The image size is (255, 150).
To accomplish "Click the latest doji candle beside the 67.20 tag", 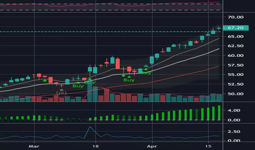I will pos(219,28).
